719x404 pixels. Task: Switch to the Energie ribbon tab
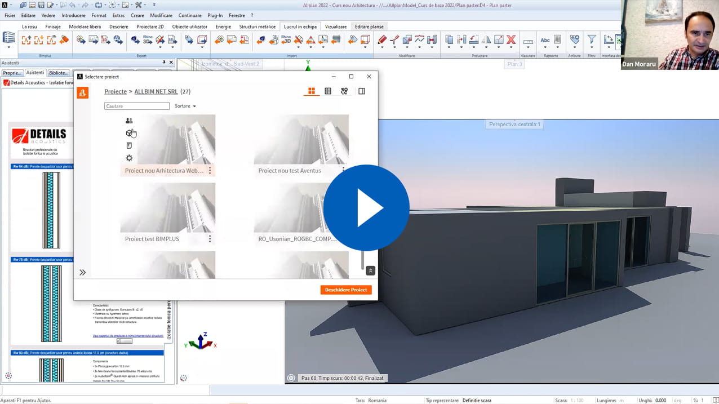(x=223, y=26)
